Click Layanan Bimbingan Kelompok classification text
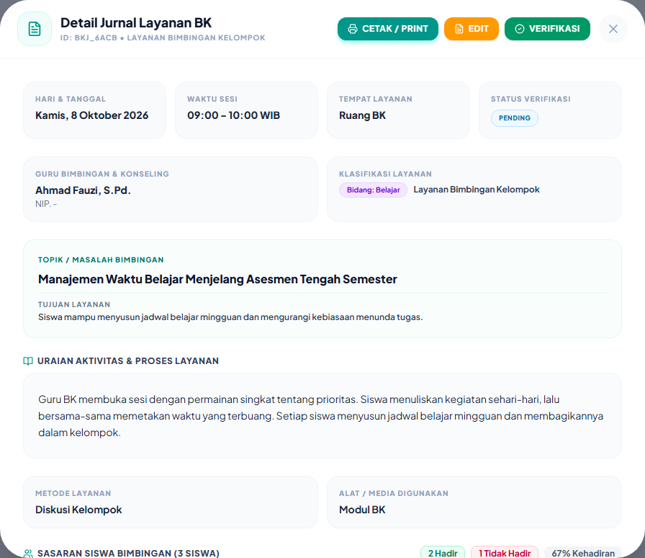645x558 pixels. click(477, 190)
